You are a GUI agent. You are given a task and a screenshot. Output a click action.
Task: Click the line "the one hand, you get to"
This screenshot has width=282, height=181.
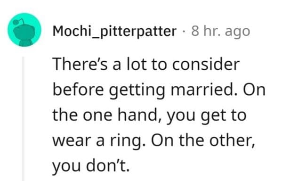click(149, 115)
